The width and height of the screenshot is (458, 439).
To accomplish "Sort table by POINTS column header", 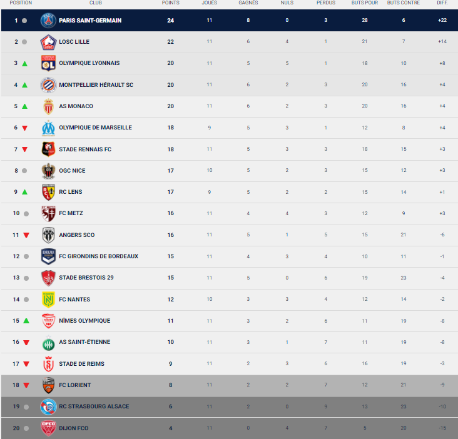I will click(171, 3).
